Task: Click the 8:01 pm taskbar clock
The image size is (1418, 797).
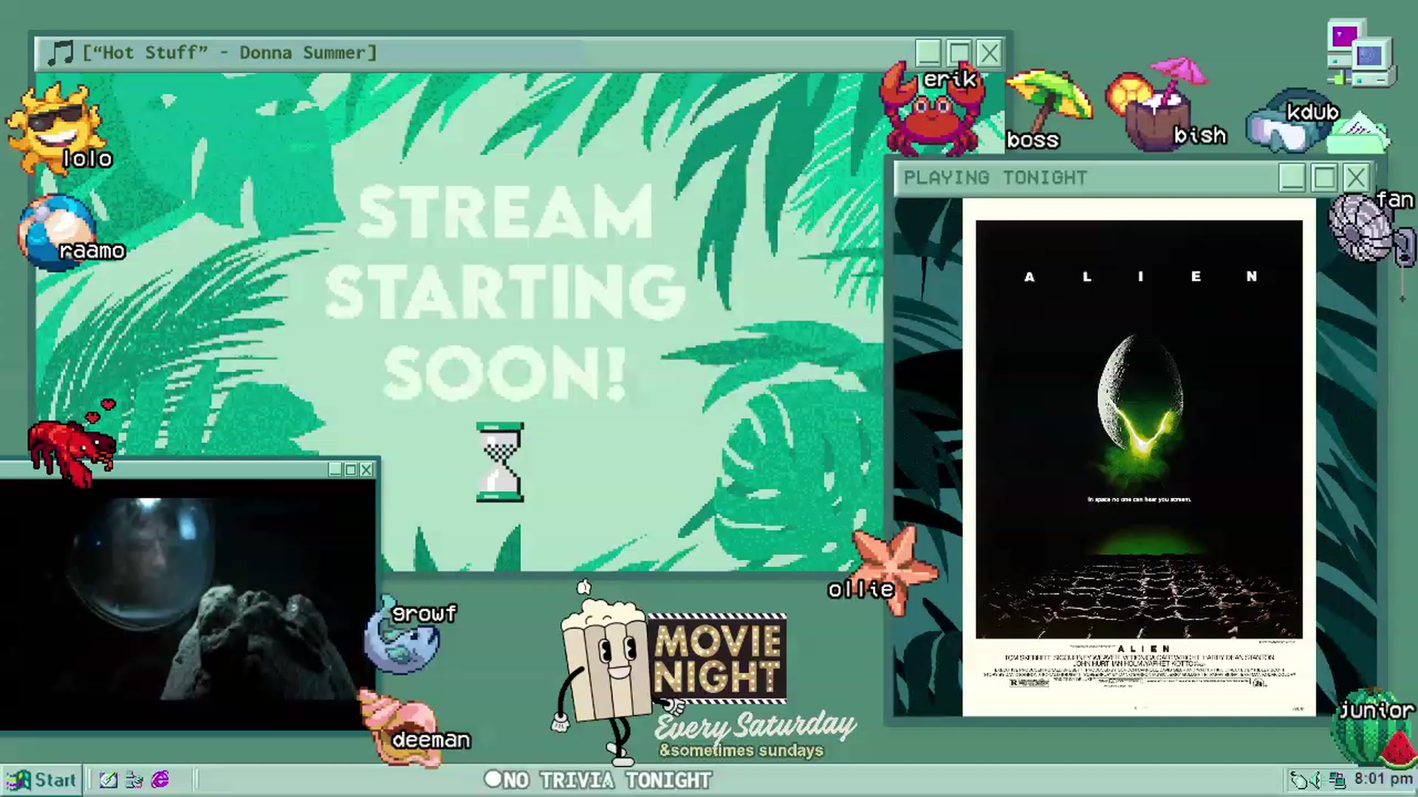Action: tap(1383, 779)
